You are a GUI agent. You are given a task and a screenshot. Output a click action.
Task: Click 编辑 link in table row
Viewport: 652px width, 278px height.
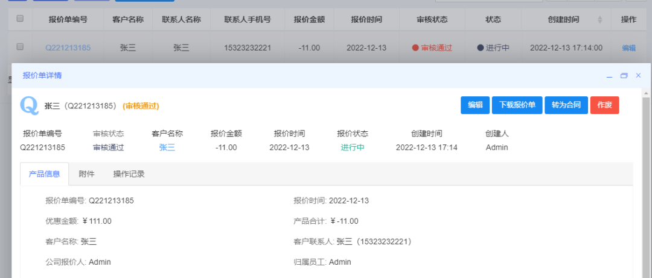point(628,48)
